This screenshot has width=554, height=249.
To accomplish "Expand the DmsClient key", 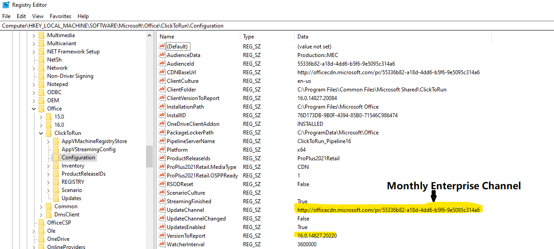I will point(41,215).
